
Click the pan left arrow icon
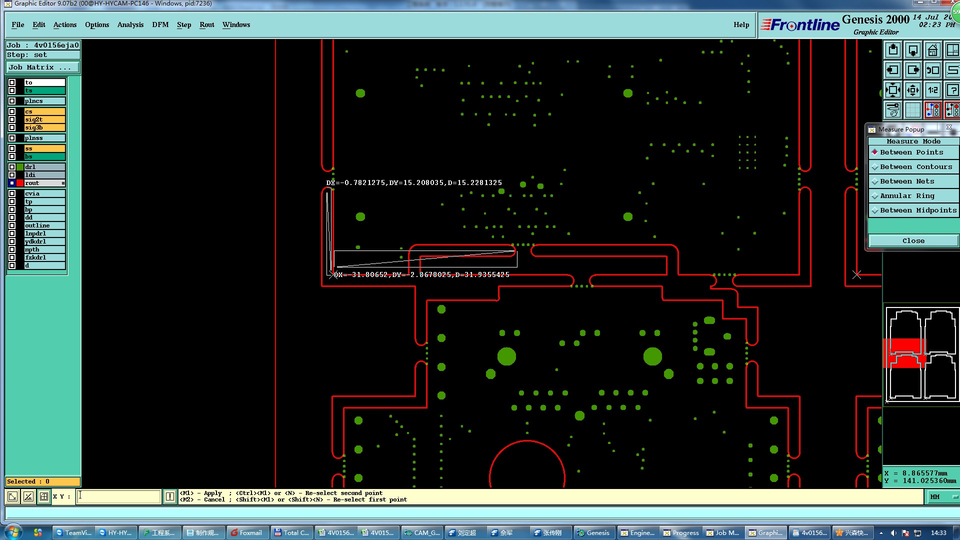tap(893, 70)
